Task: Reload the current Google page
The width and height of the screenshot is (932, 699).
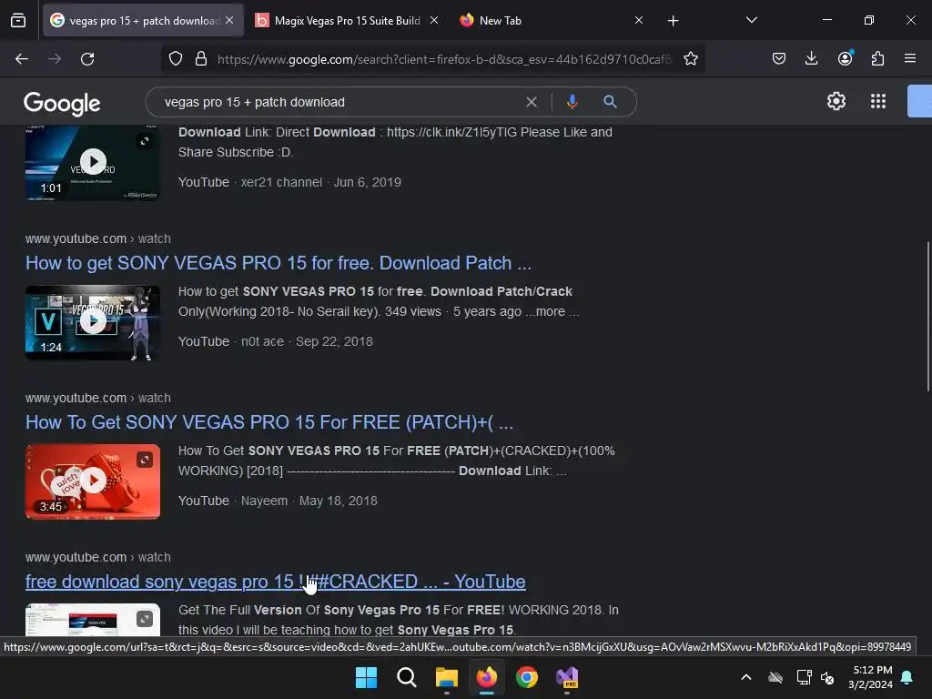Action: click(87, 59)
